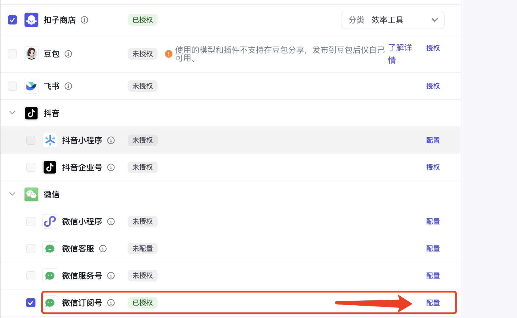This screenshot has height=318, width=517.
Task: Open info tooltip next to 豆包
Action: (68, 54)
